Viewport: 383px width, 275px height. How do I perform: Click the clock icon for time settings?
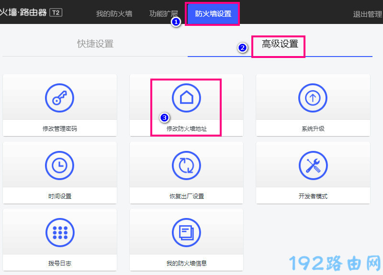point(59,165)
